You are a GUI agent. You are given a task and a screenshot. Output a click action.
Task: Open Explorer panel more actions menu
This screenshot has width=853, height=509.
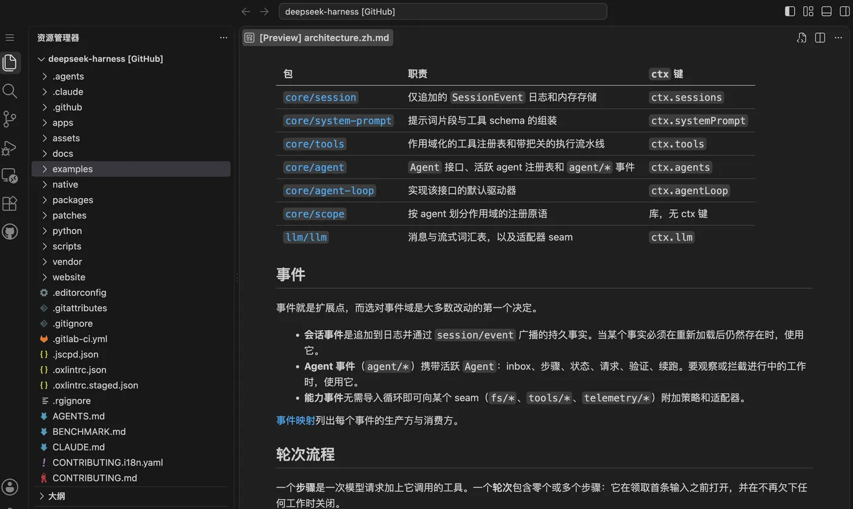coord(224,38)
